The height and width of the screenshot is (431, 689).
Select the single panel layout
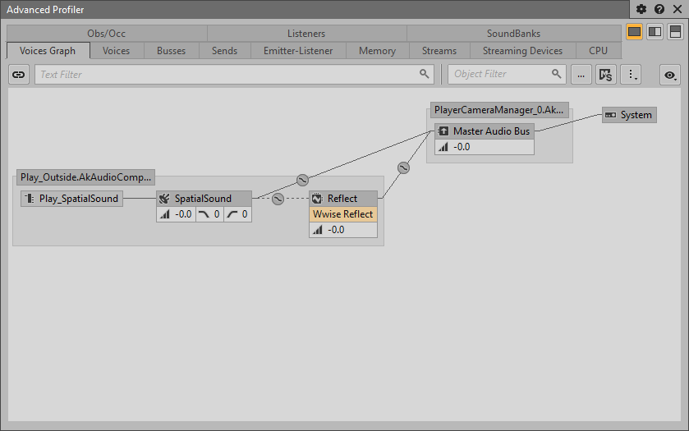[635, 31]
